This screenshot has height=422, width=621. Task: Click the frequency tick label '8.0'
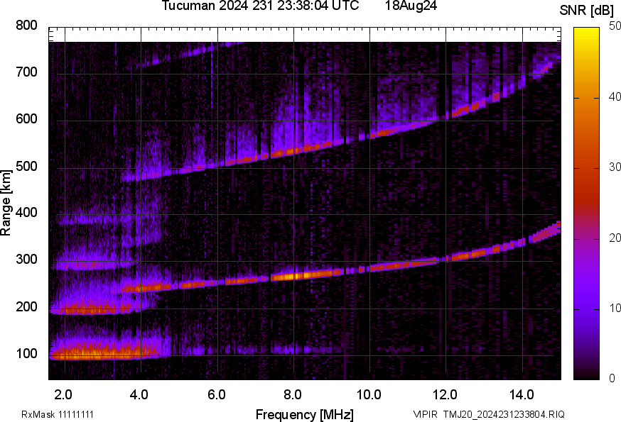point(293,395)
